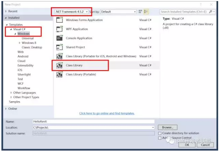Collapse the Visual C# tree node
Viewport: 221px width, 152px height.
(11, 29)
